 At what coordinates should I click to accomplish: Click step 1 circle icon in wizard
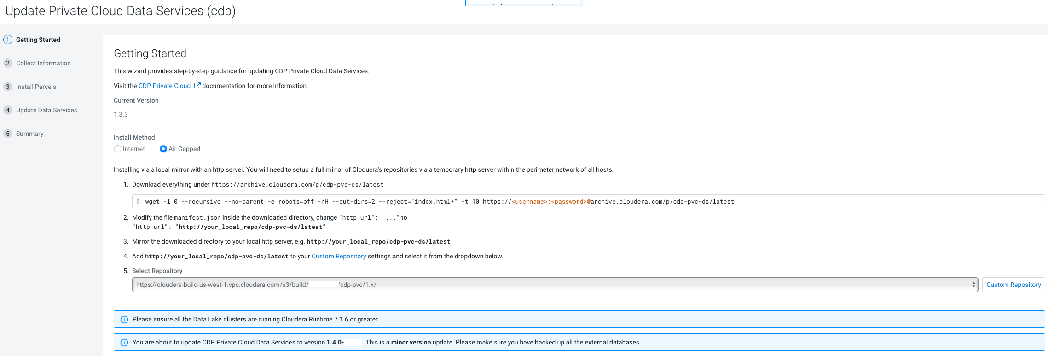[x=8, y=40]
